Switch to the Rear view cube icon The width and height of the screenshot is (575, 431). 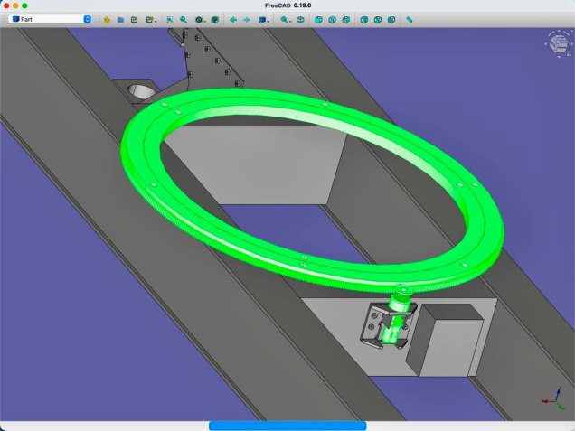pos(364,19)
